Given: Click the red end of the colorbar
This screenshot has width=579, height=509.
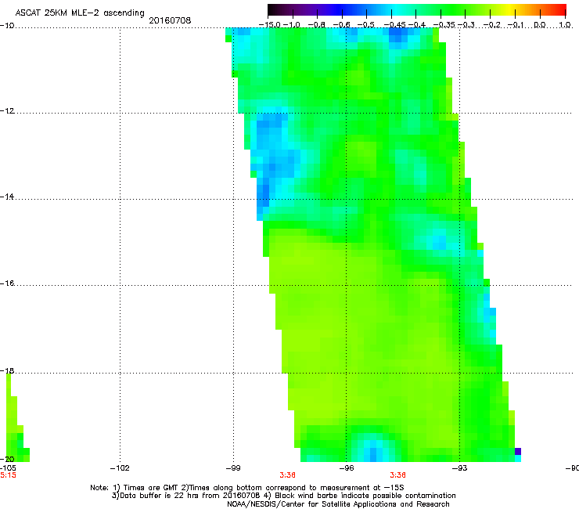Looking at the screenshot, I should [x=562, y=9].
